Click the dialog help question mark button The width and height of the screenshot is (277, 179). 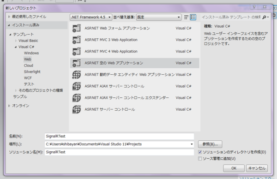(254, 7)
